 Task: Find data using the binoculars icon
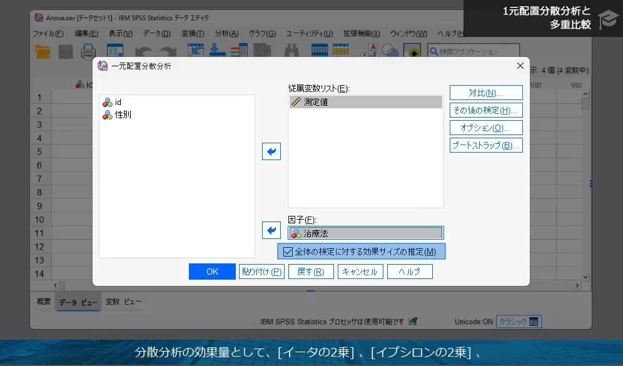pyautogui.click(x=291, y=51)
